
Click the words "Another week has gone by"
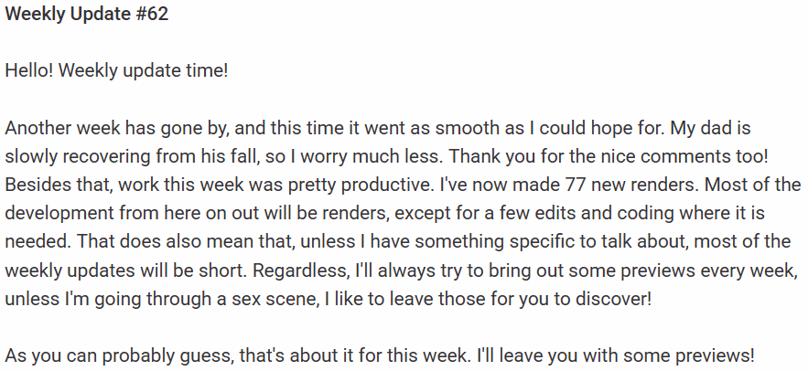(93, 128)
